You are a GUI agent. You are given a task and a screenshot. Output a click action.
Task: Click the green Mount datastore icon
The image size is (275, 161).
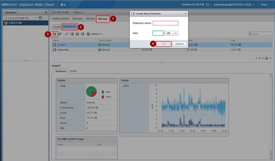click(x=77, y=34)
